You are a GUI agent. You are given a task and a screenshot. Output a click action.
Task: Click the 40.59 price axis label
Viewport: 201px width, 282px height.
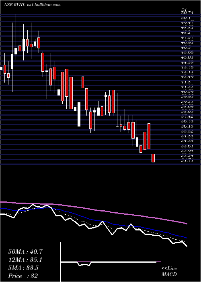(x=187, y=92)
